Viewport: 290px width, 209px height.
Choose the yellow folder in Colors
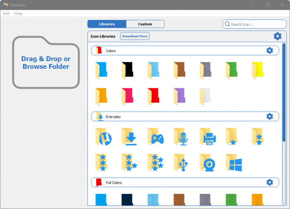(258, 70)
